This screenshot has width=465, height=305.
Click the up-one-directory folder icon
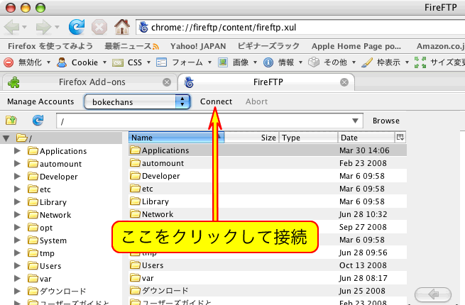pyautogui.click(x=11, y=121)
